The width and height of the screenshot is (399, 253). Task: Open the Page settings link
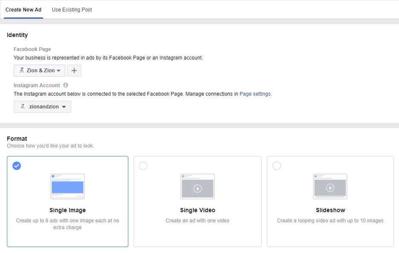point(255,94)
